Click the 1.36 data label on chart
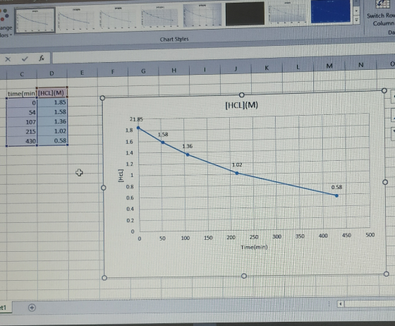Image resolution: width=395 pixels, height=326 pixels. [x=187, y=146]
